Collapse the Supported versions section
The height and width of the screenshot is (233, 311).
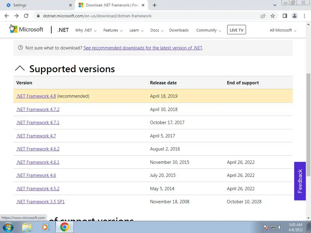click(20, 69)
